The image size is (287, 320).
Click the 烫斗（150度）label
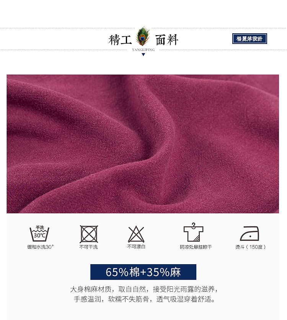[250, 247]
